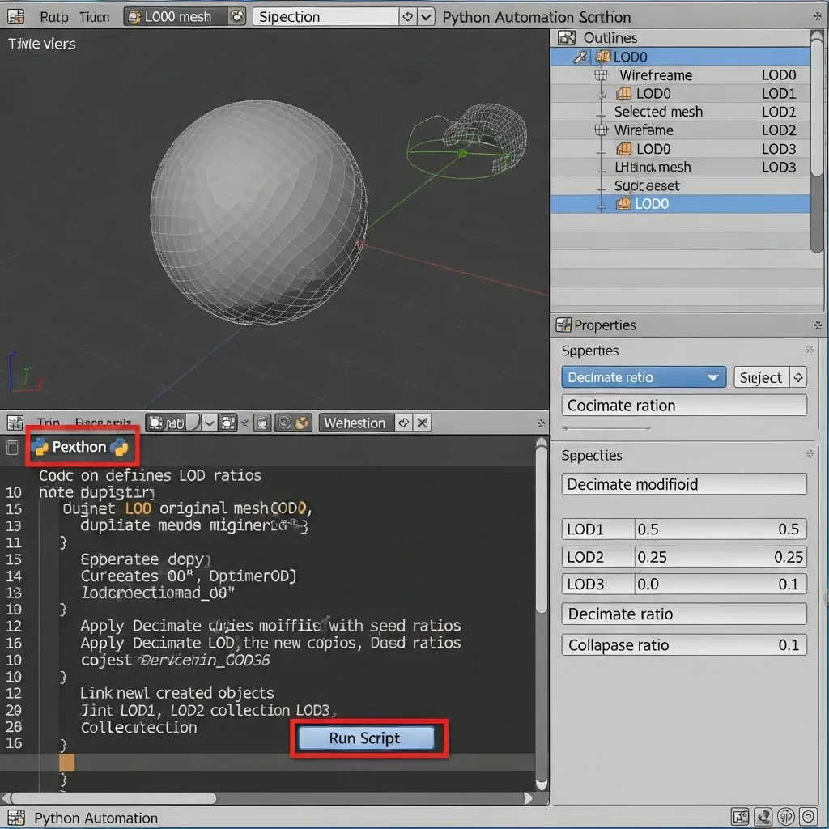Click the Outlines panel editor-type icon
This screenshot has height=829, width=829.
[x=566, y=38]
